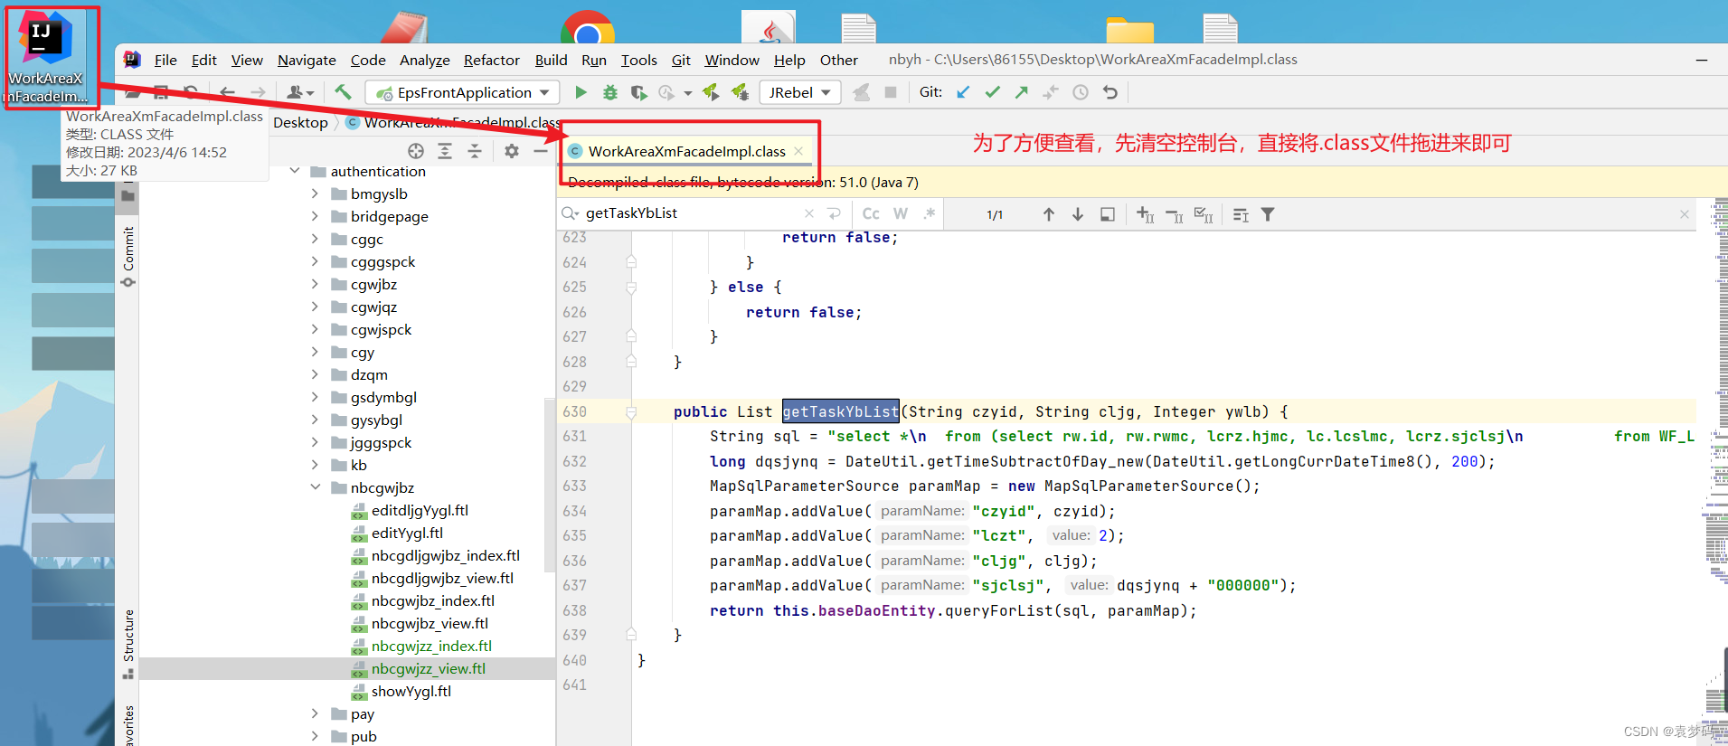Viewport: 1728px width, 746px height.
Task: Expand the bmgyslb folder
Action: (315, 194)
